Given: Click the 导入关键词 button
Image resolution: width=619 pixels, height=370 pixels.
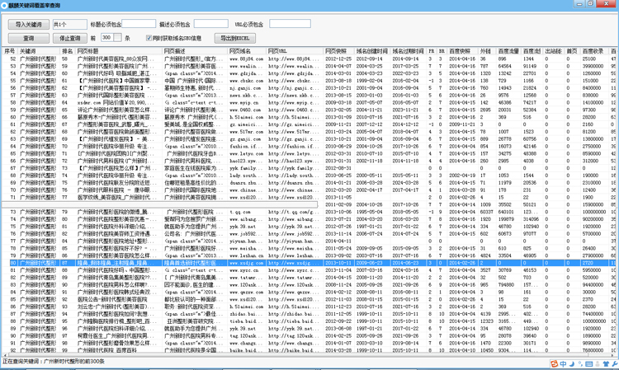Looking at the screenshot, I should coord(28,25).
